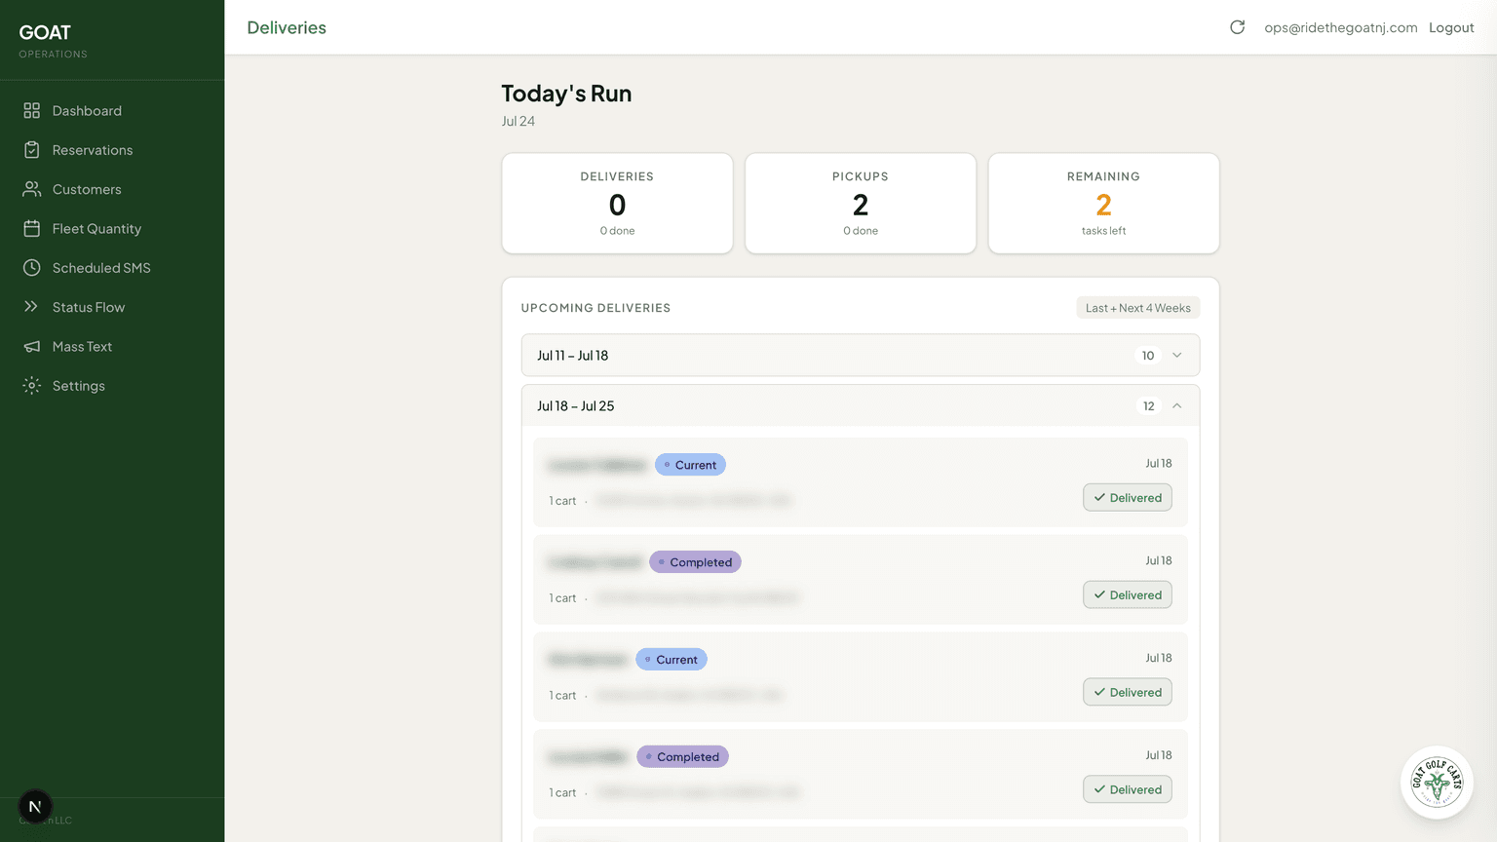This screenshot has width=1497, height=842.
Task: Open Status Flow double-chevron icon
Action: [32, 307]
